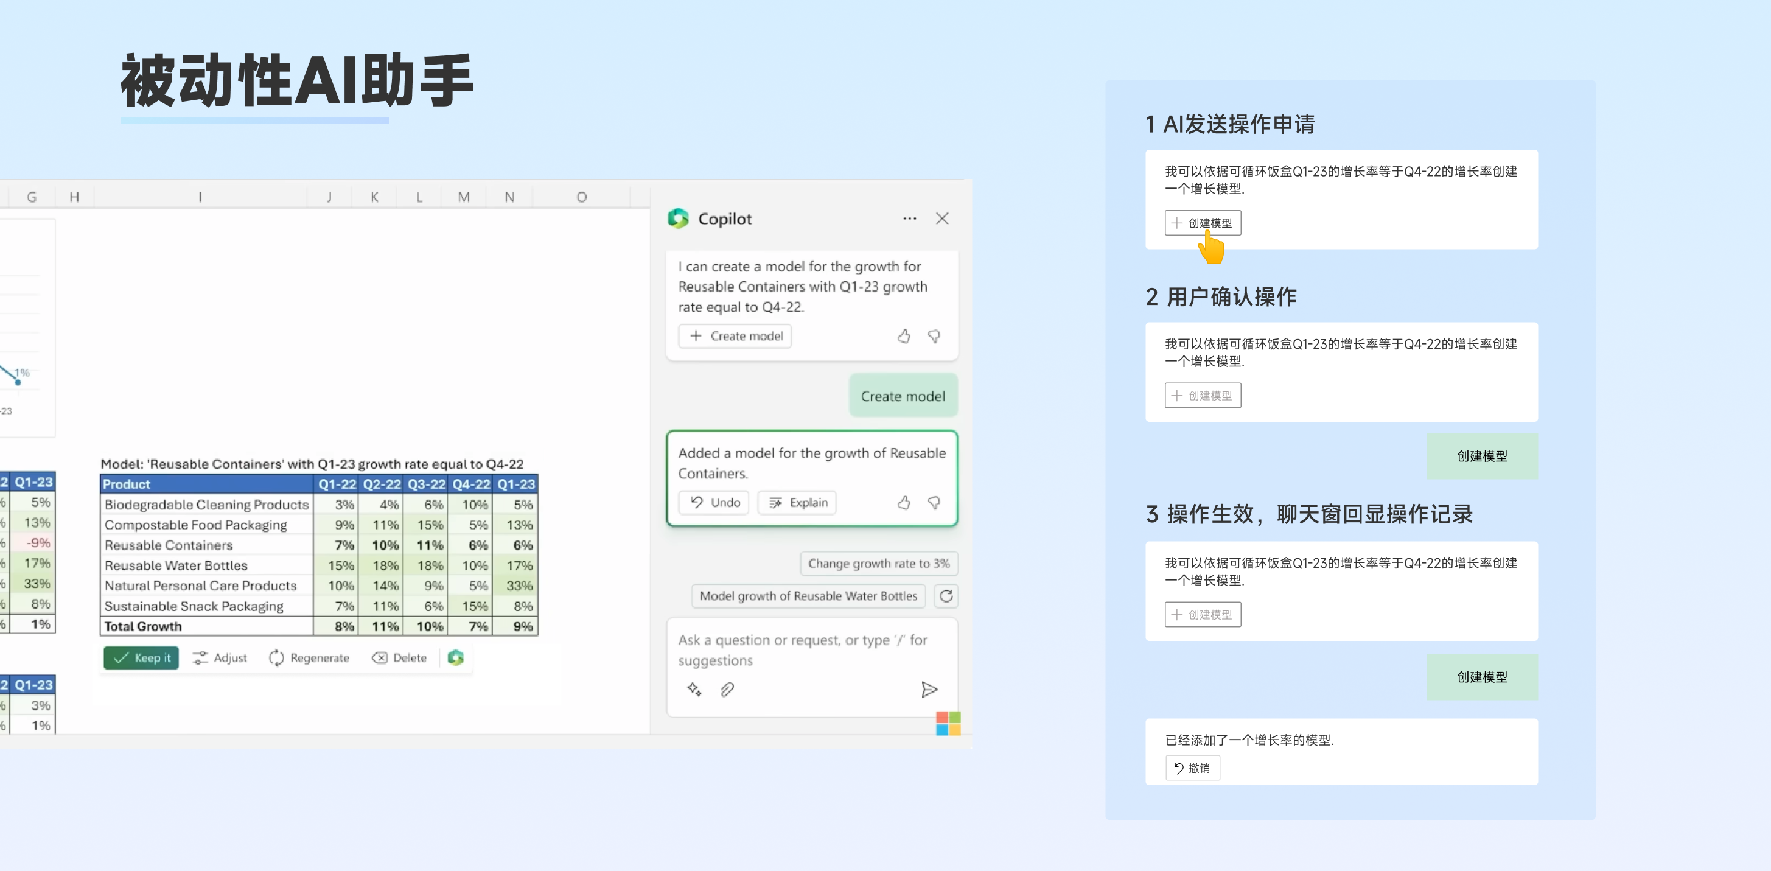Select column M header
The width and height of the screenshot is (1771, 871).
click(463, 197)
